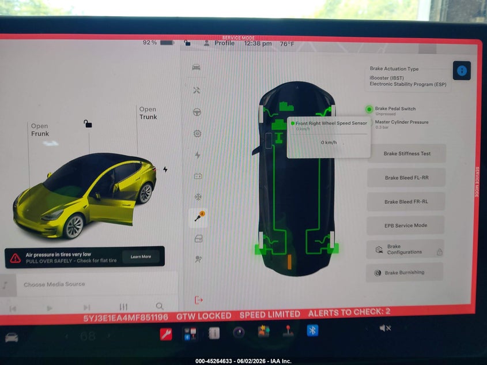This screenshot has width=487, height=365.
Task: Open the Bluetooth app in dock
Action: tap(312, 330)
